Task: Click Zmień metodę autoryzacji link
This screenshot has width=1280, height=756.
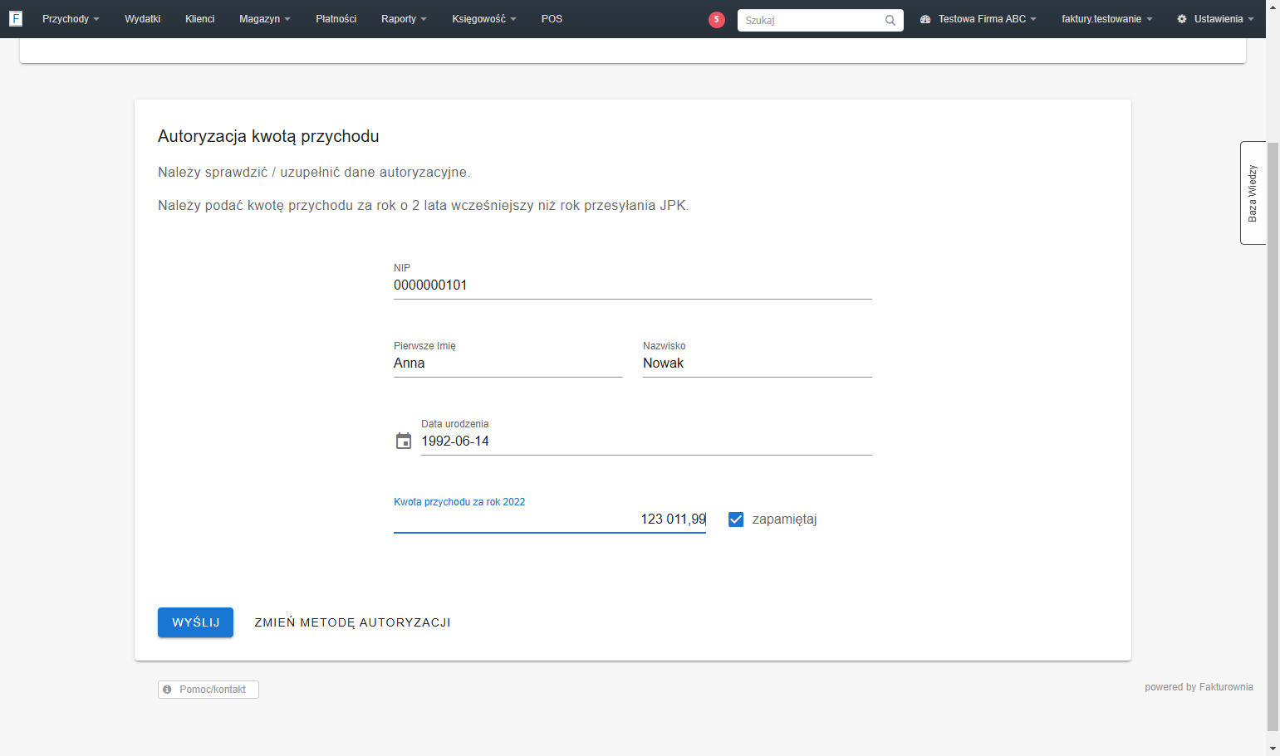Action: click(x=352, y=622)
